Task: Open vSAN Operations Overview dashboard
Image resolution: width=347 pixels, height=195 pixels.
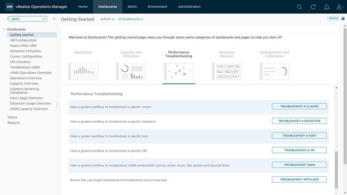Action: pos(30,73)
